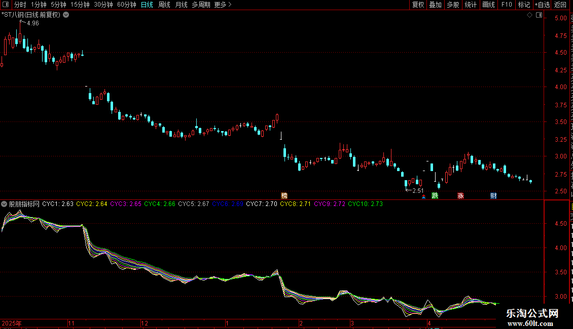Screen dimensions: 573x329
Task: Click the month 4 timeline marker
Action: coord(429,323)
